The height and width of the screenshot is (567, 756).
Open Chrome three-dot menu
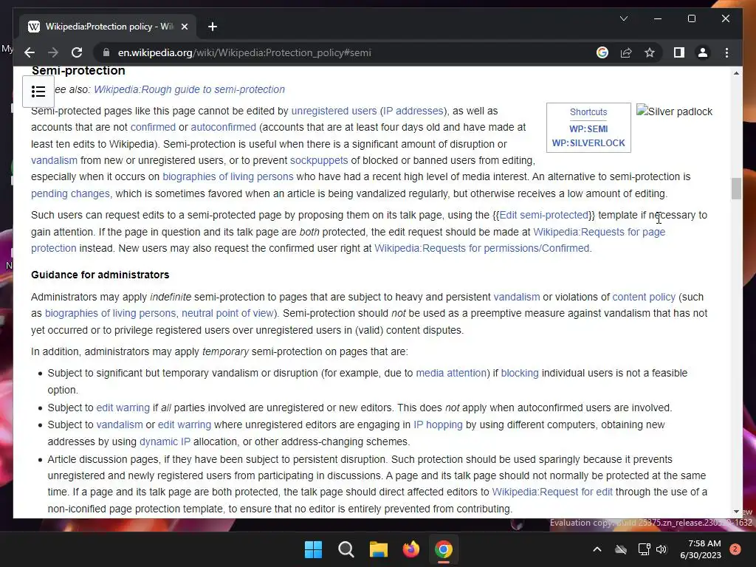(726, 52)
